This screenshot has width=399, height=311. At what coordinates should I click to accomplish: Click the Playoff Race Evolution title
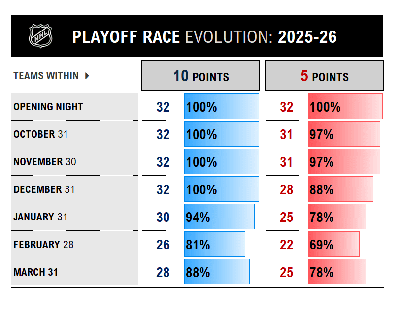pyautogui.click(x=204, y=37)
